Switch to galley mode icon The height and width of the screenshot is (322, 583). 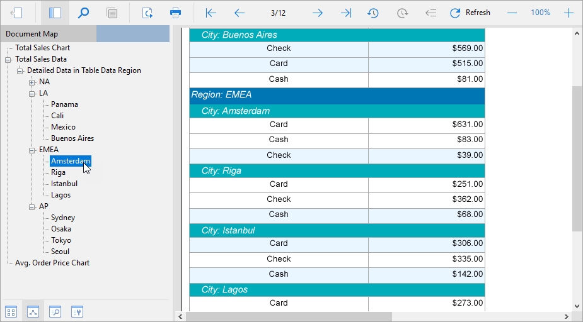tap(112, 13)
